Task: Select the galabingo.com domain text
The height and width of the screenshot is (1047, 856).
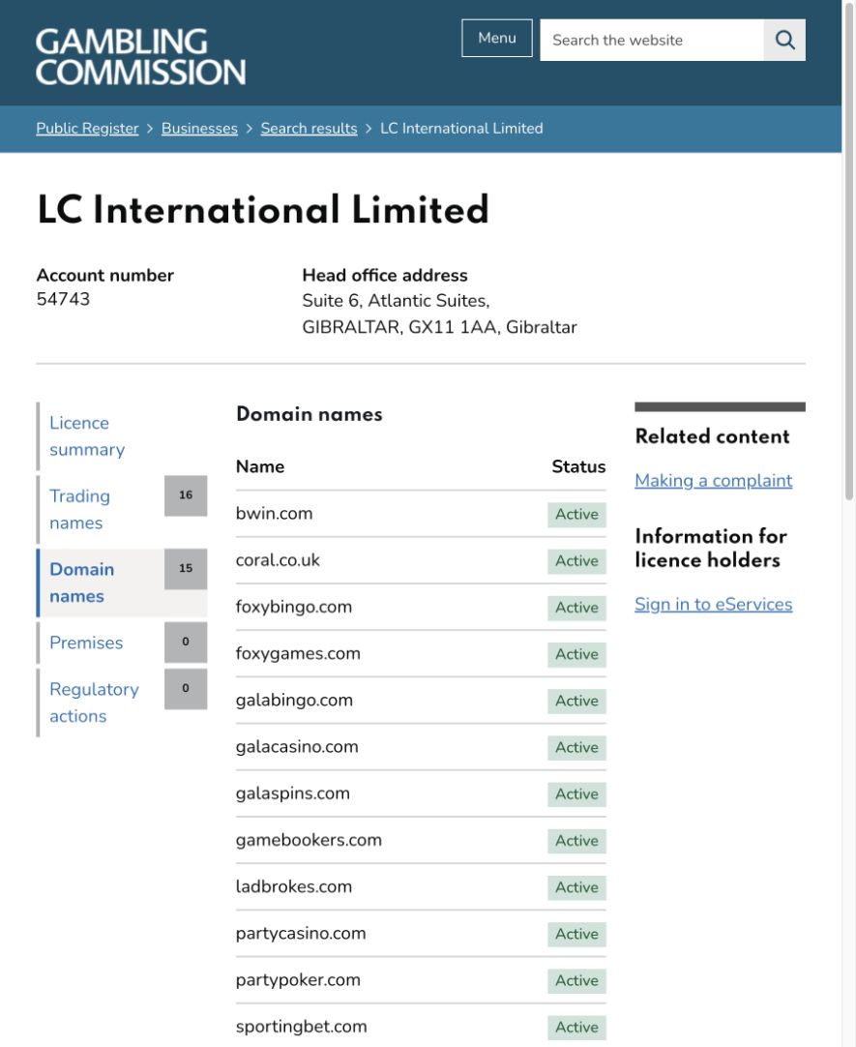Action: click(x=294, y=701)
